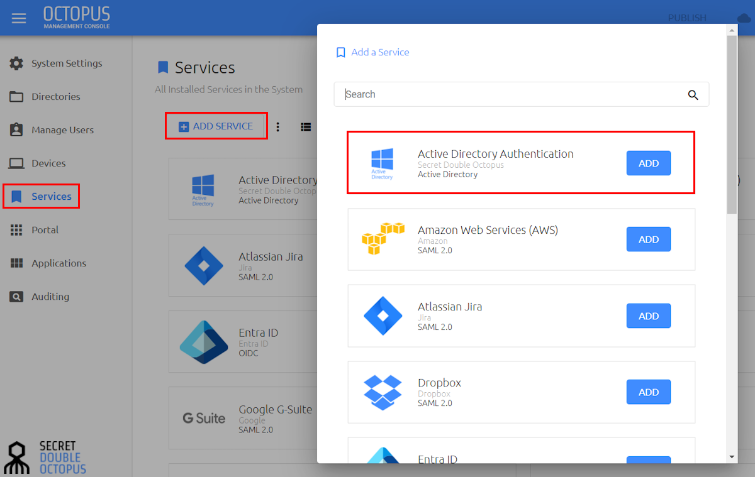Click the "Atlassian Jira" title in Services page
This screenshot has height=477, width=755.
271,256
